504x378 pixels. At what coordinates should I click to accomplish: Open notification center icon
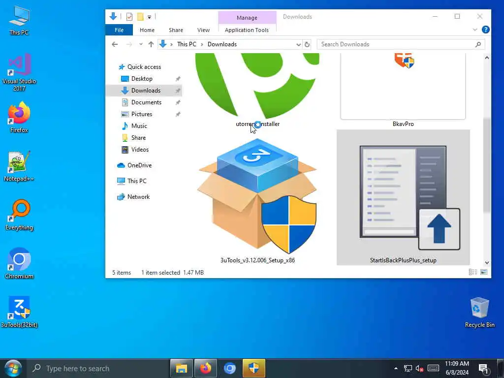483,369
